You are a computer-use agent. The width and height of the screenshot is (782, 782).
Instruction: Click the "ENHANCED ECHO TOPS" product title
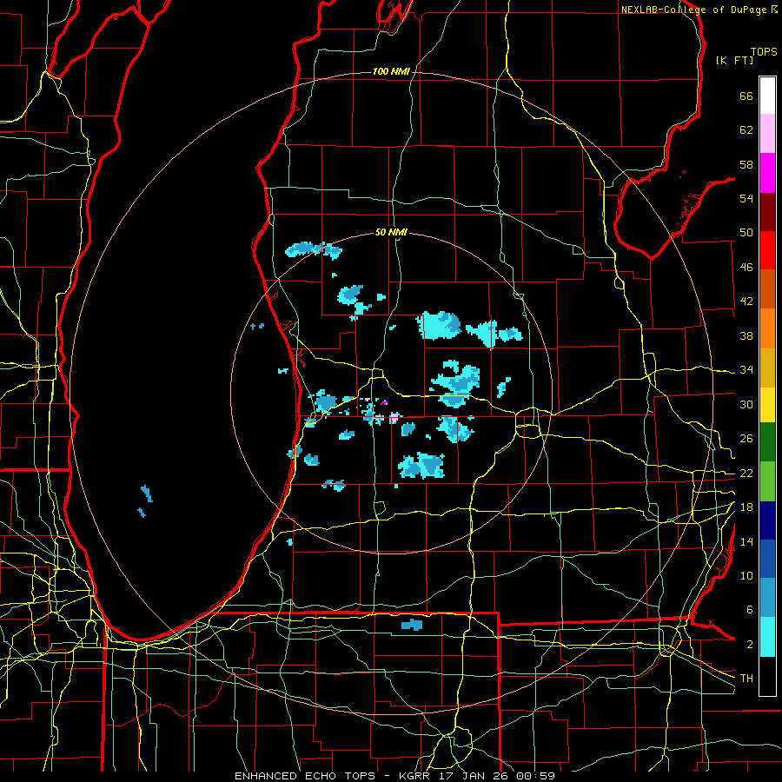coord(305,776)
